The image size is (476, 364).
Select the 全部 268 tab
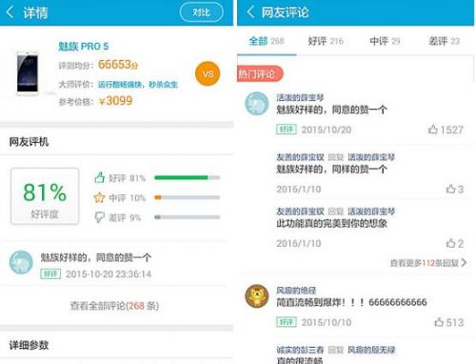267,41
